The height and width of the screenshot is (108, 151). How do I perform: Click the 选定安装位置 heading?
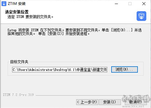coord(17,12)
